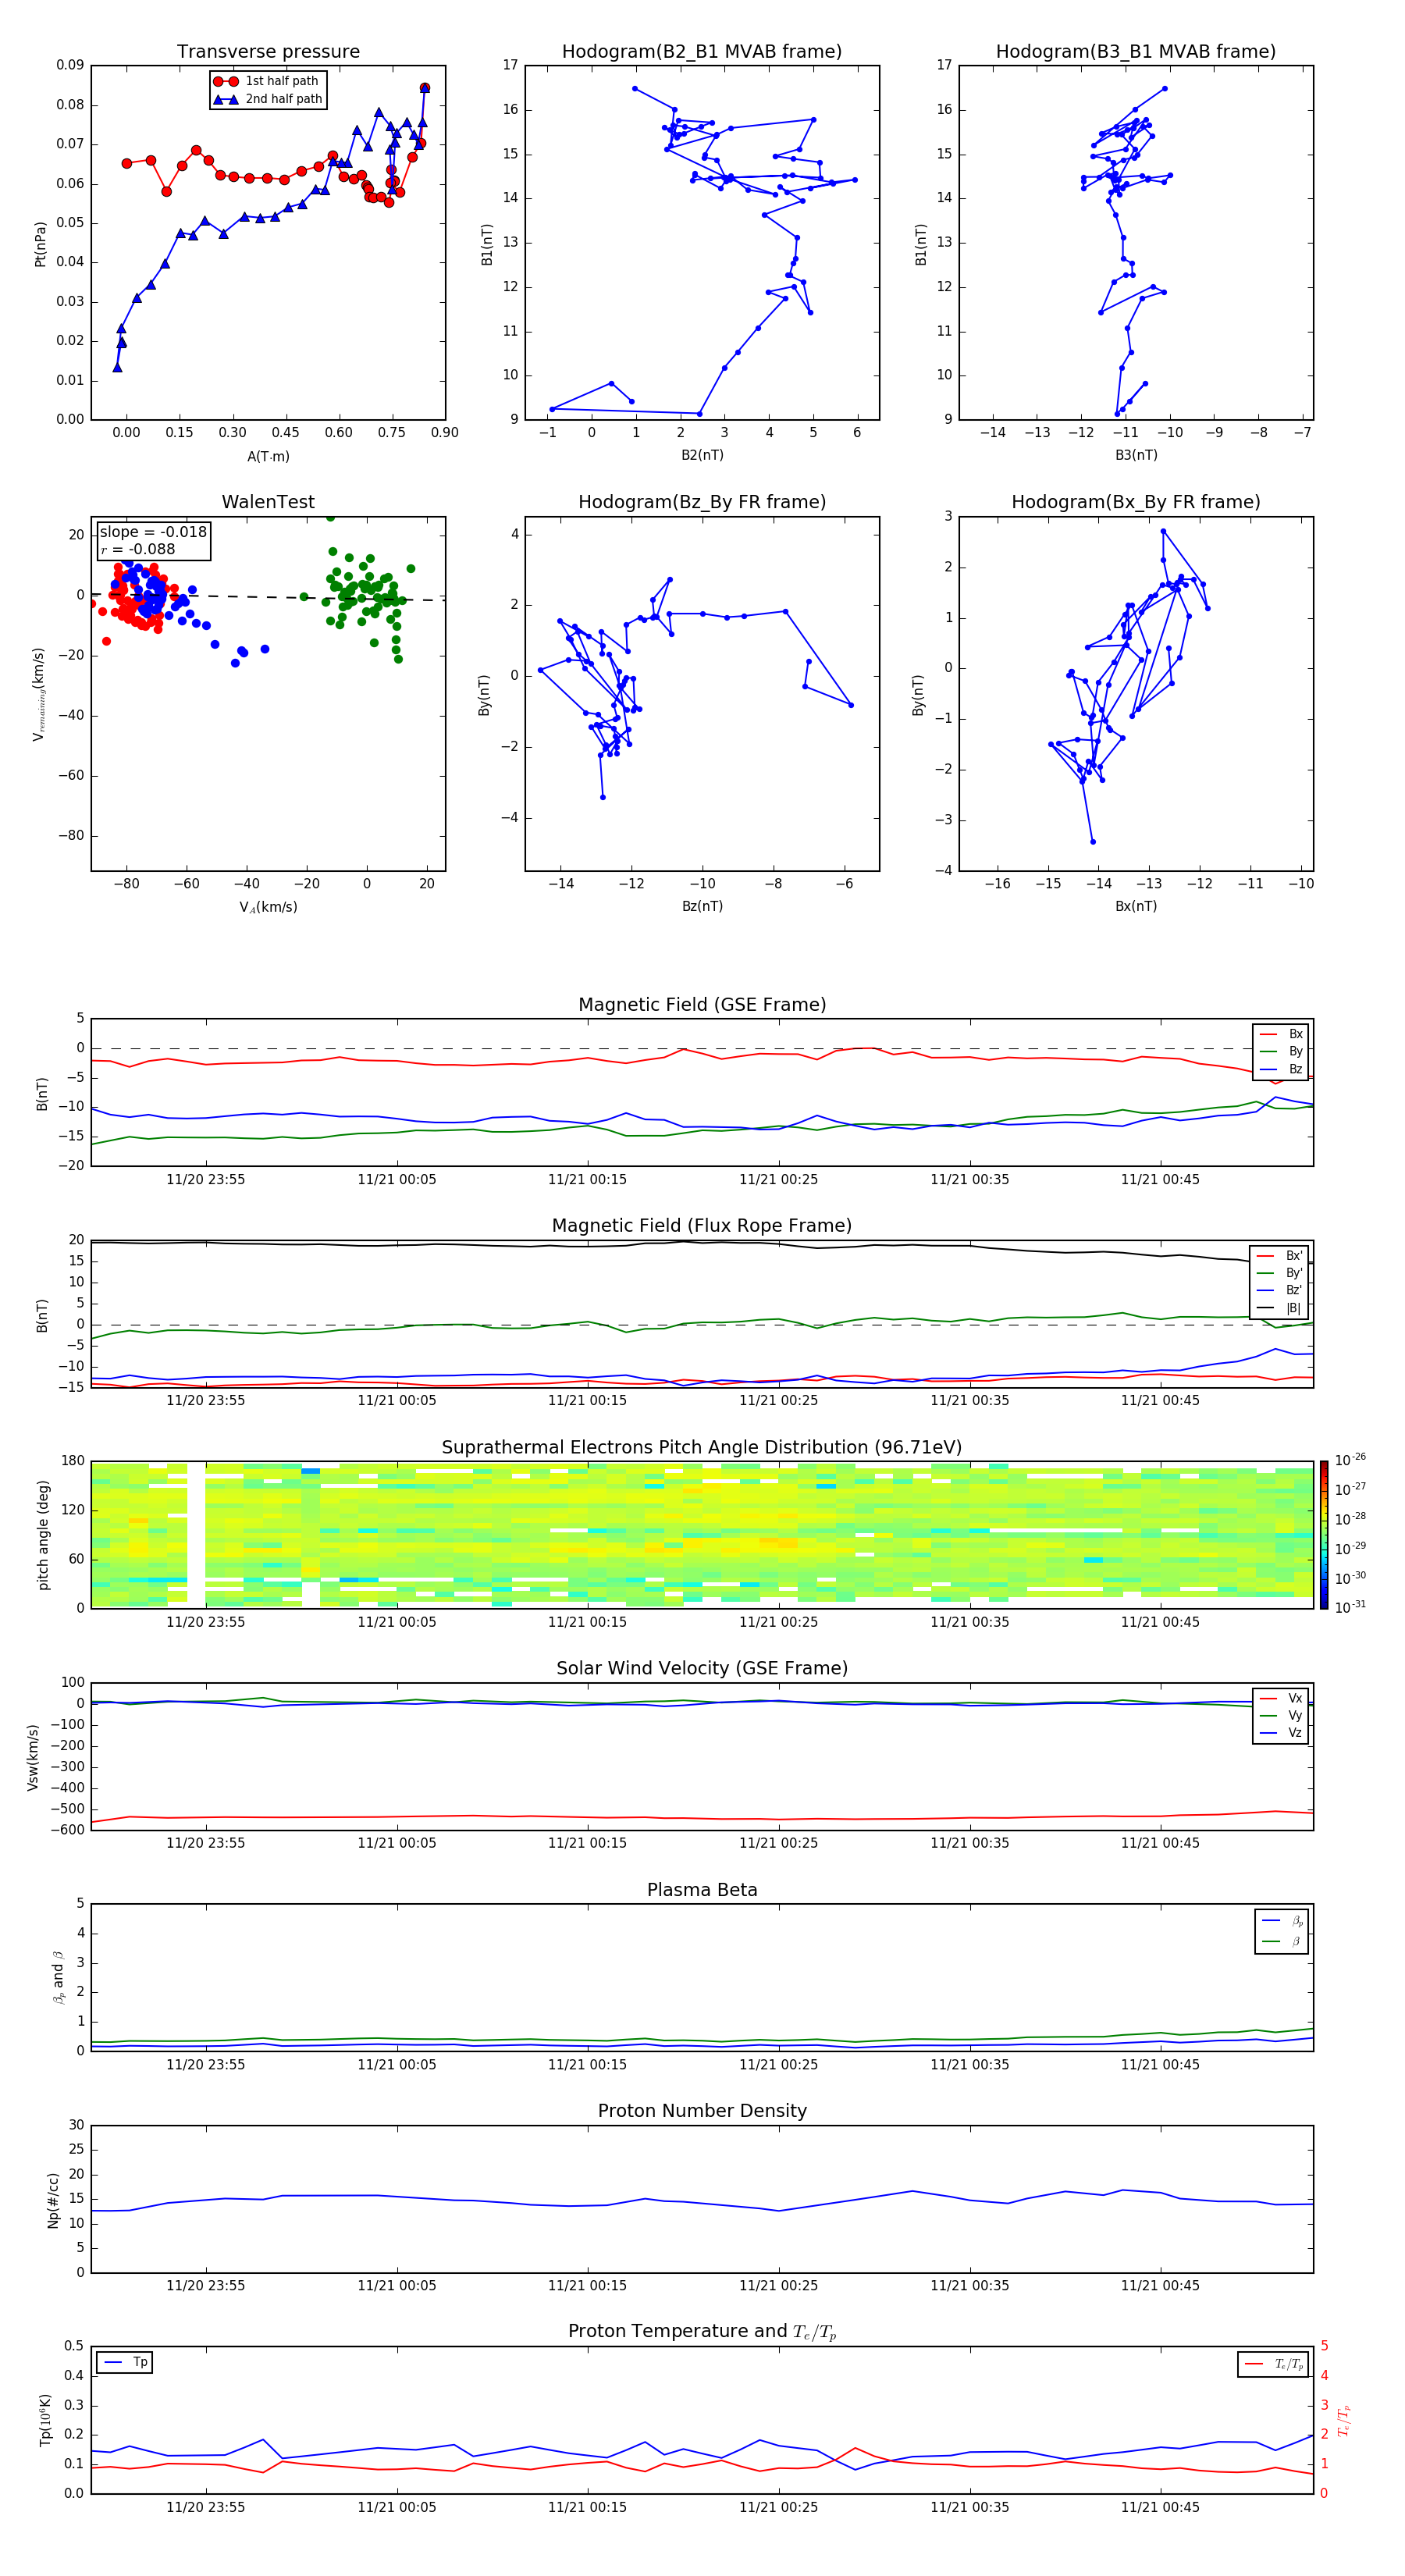
Task: Click the Hodogram(B2_B1 MVAB frame) title
Action: click(x=702, y=52)
